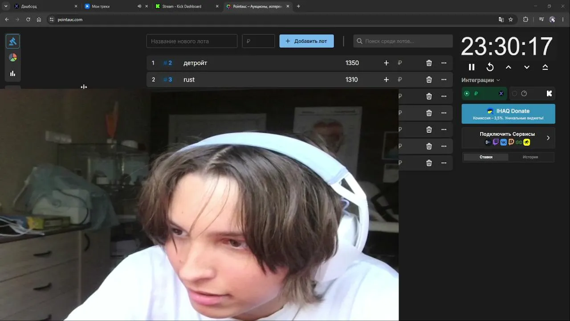Click the 23:30:17 timer display
The image size is (570, 321).
pyautogui.click(x=507, y=46)
